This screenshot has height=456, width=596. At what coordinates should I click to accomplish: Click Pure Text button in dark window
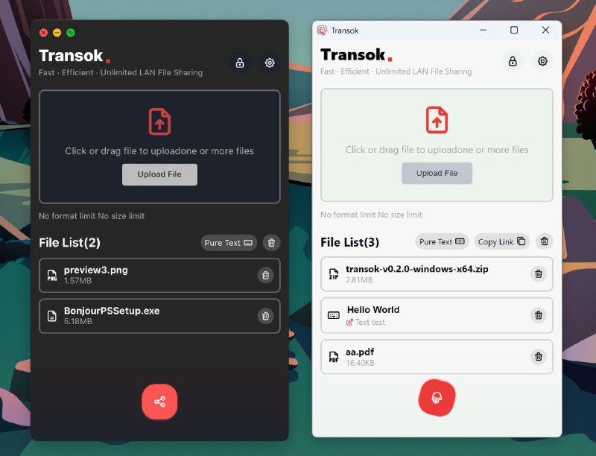pos(229,243)
